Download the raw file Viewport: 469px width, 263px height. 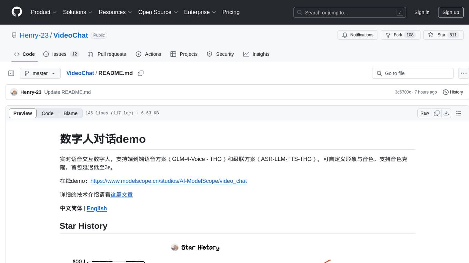click(446, 113)
